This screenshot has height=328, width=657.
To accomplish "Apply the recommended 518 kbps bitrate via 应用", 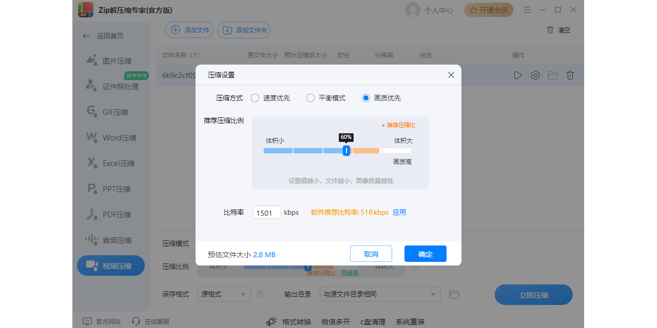I will click(x=399, y=212).
